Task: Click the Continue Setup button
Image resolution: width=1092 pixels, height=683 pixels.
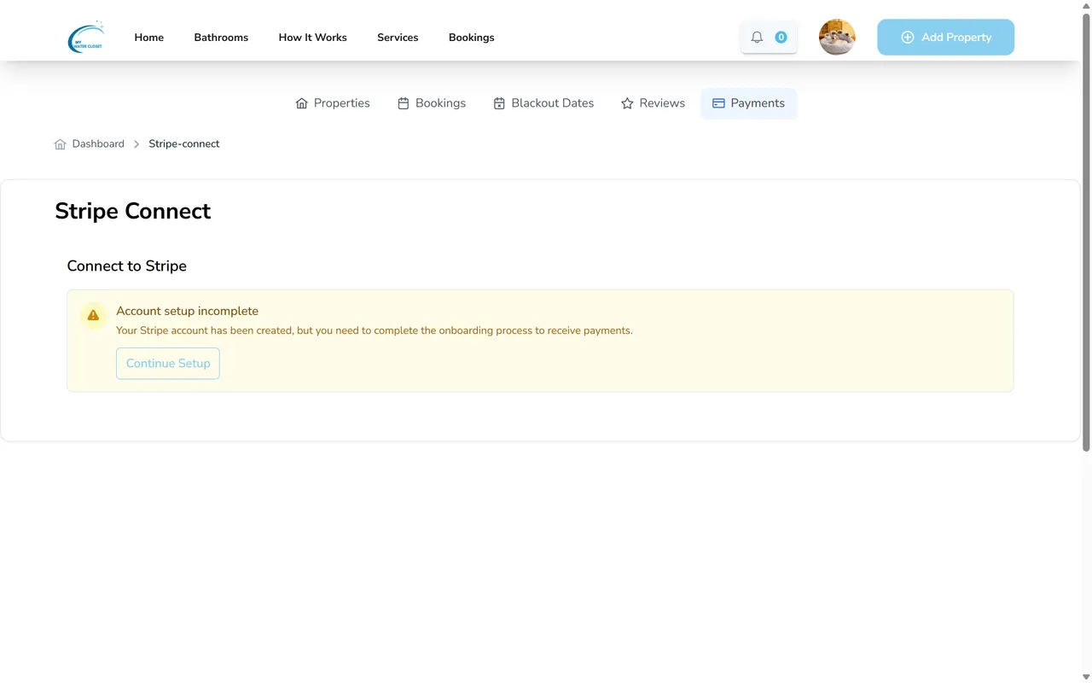Action: pos(167,363)
